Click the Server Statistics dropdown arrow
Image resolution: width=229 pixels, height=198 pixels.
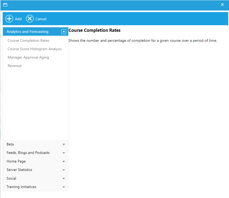(x=64, y=170)
